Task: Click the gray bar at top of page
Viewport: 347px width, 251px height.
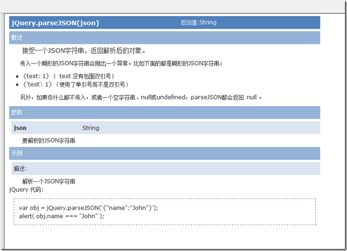Action: click(x=173, y=6)
